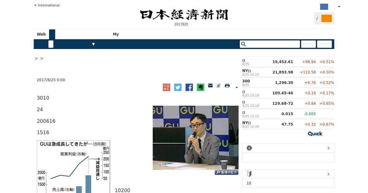This screenshot has width=368, height=193.
Task: Click the image enlarge magnifier button
Action: (227, 172)
